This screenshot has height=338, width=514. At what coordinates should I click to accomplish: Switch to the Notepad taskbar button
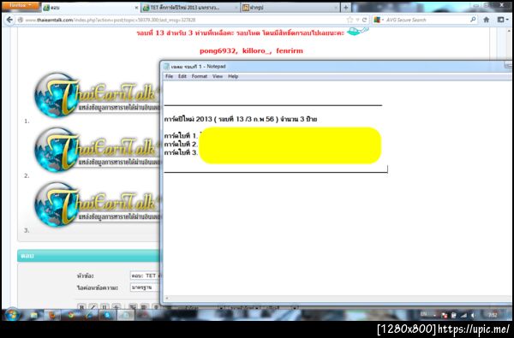(x=125, y=315)
